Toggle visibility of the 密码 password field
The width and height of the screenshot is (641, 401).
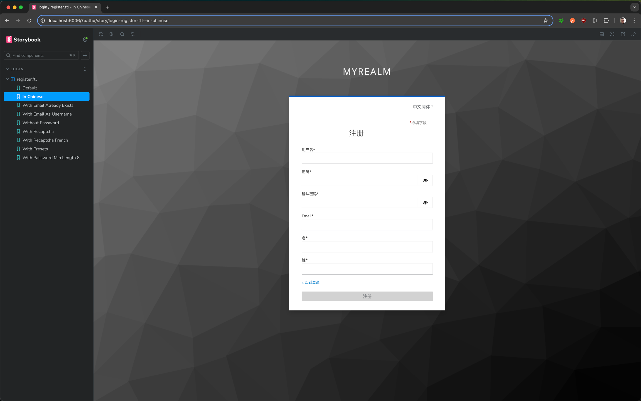click(x=425, y=181)
